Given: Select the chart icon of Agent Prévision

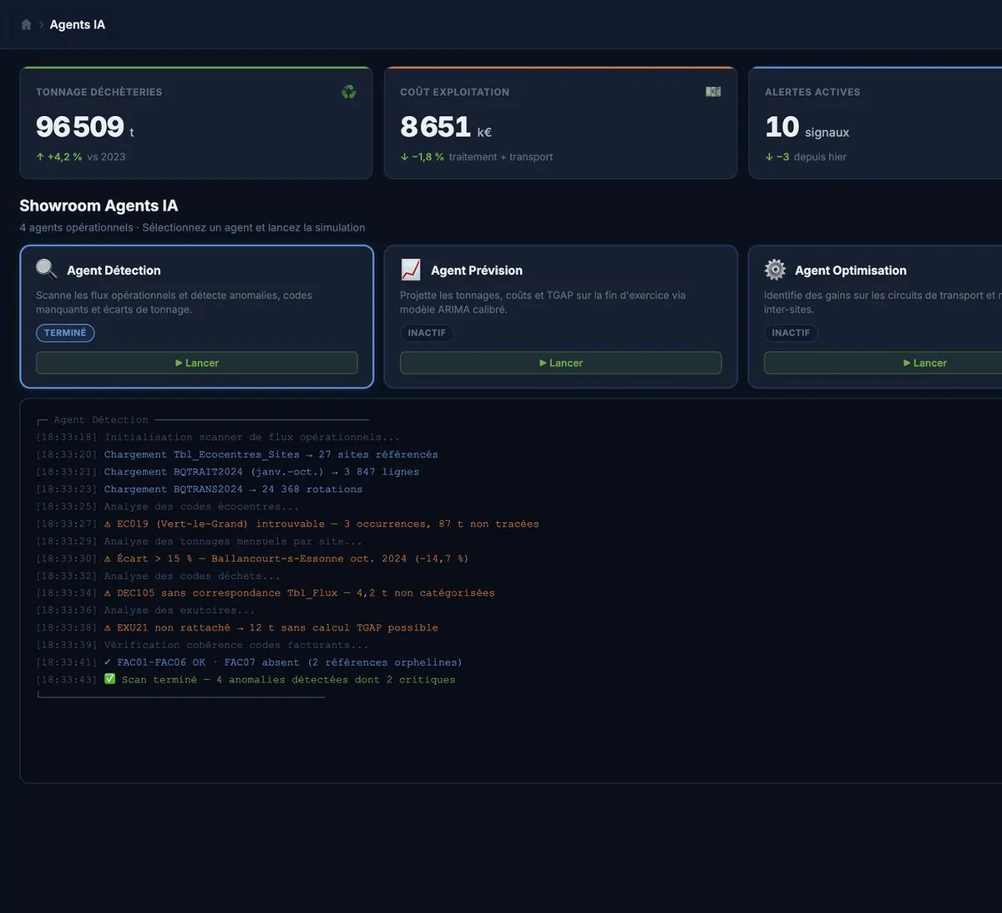Looking at the screenshot, I should pos(411,269).
